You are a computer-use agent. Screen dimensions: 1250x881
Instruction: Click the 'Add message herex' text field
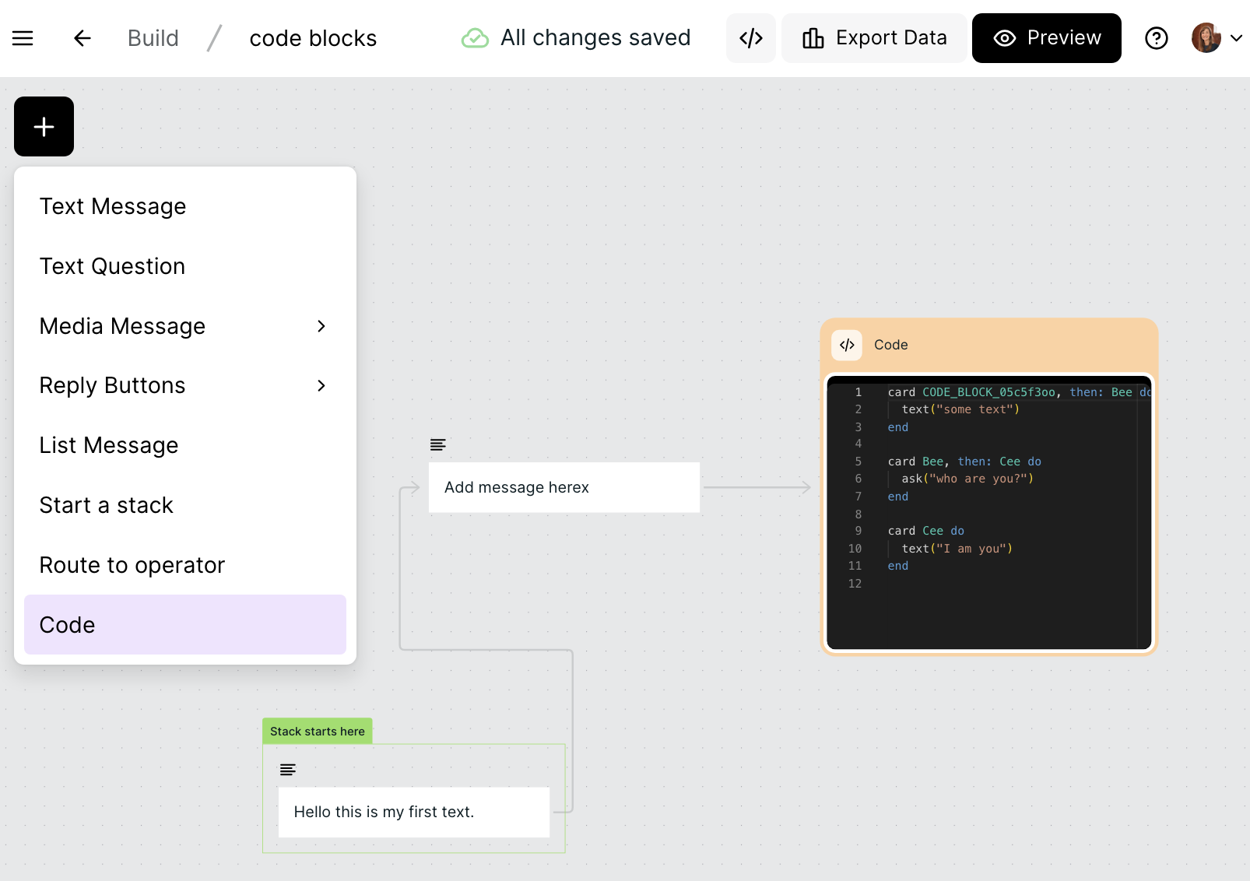click(564, 487)
